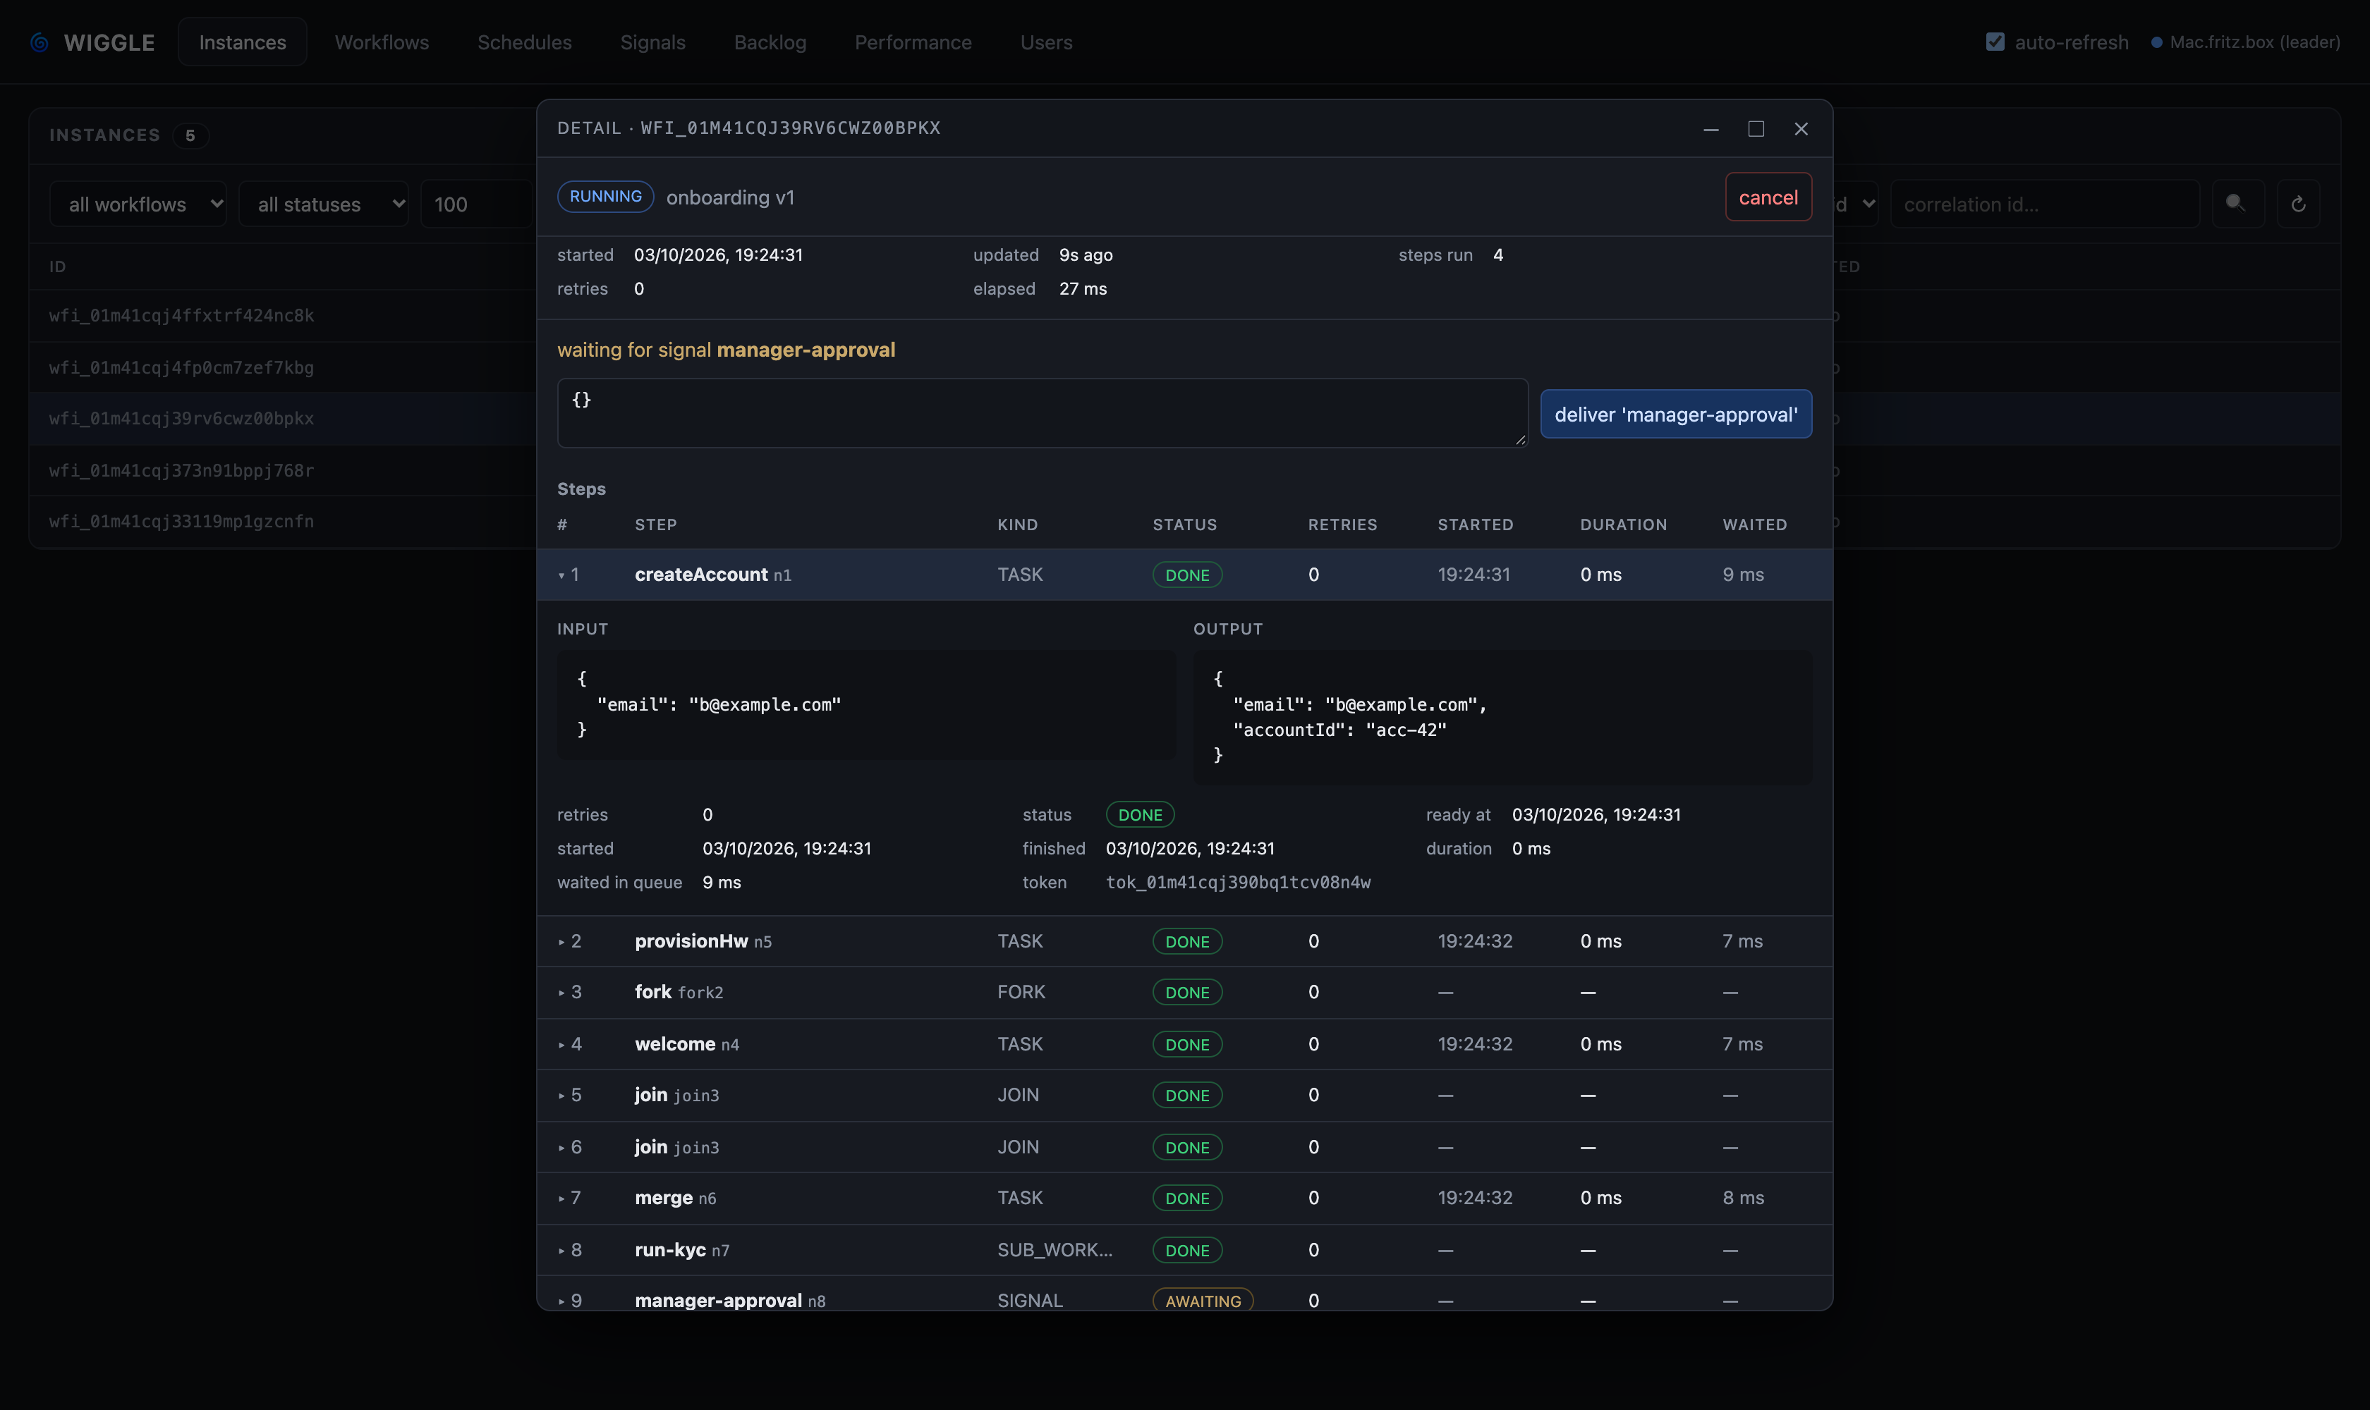
Task: Click the RUNNING status badge
Action: coord(606,197)
